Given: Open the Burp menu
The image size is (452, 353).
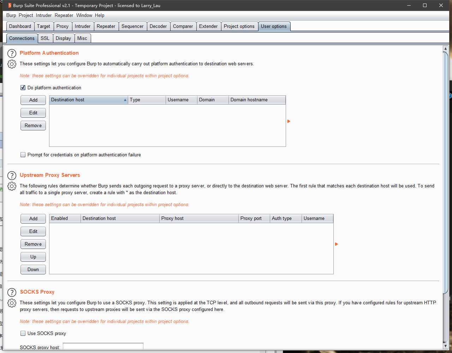Looking at the screenshot, I should click(11, 15).
